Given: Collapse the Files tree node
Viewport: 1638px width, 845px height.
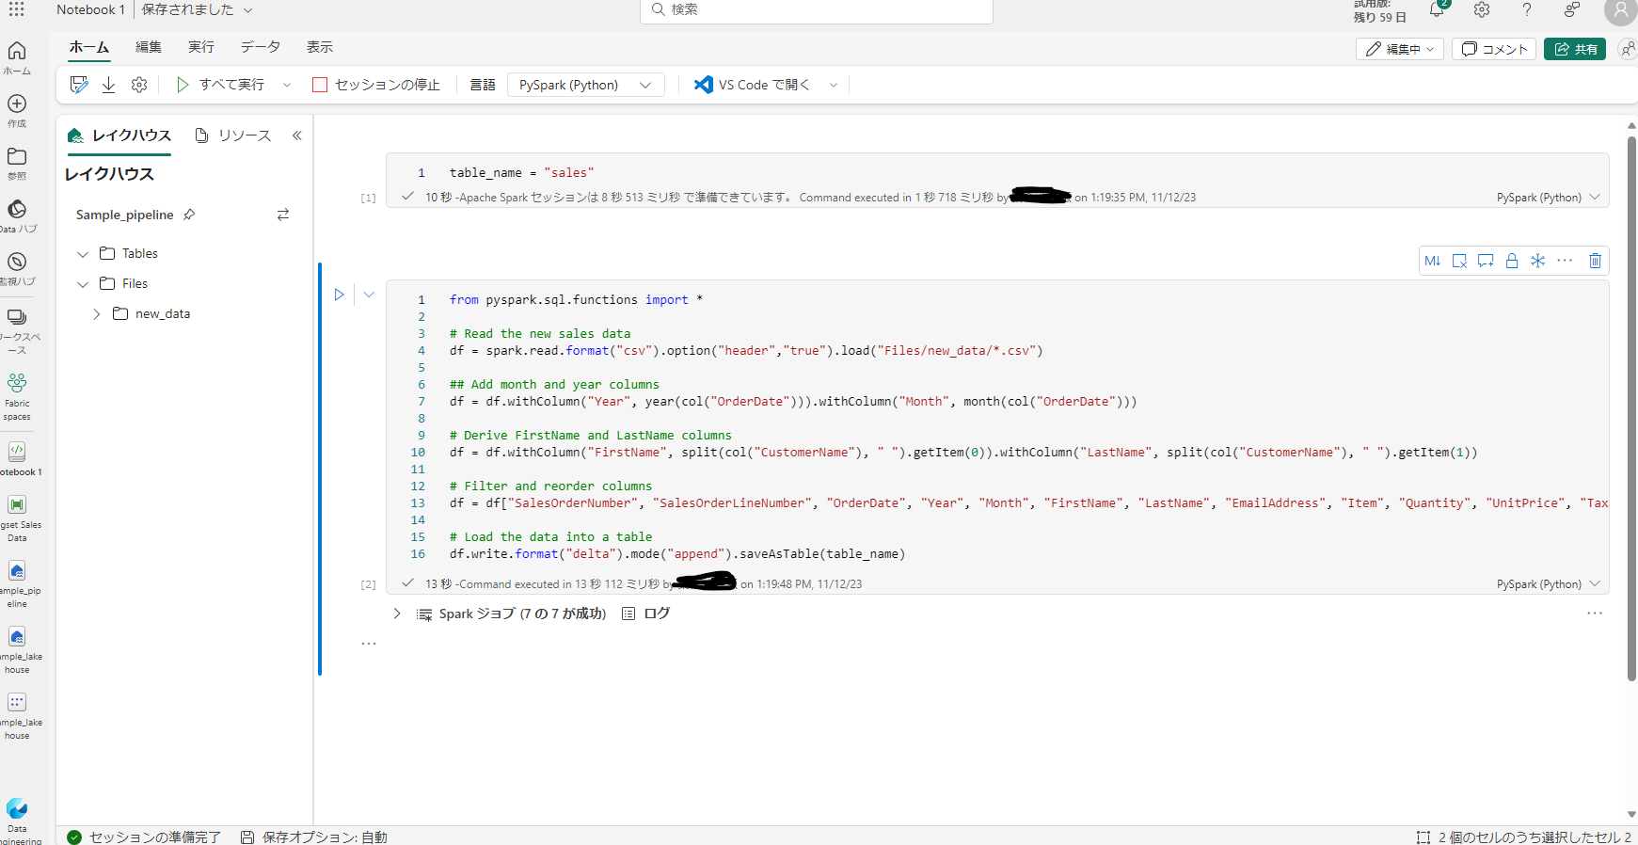Looking at the screenshot, I should pos(83,284).
